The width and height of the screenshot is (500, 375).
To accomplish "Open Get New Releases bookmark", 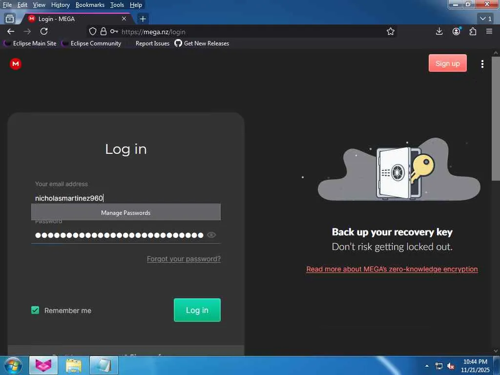I will click(x=202, y=43).
